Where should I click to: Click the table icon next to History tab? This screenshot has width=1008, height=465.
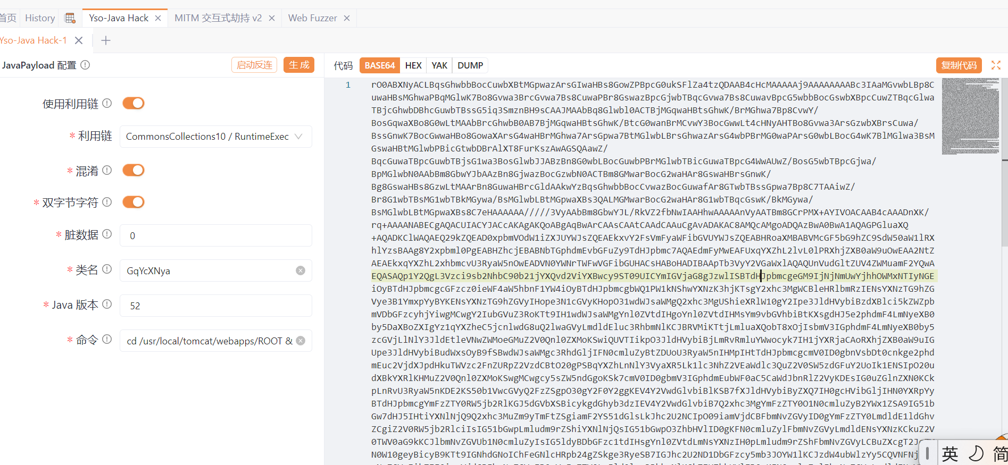[70, 18]
